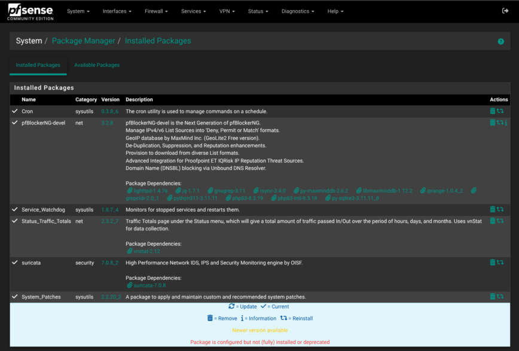The image size is (519, 351).
Task: Remove the pfBlockerNG-devel package
Action: (493, 123)
